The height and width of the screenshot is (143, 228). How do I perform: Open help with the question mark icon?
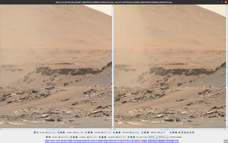click(182, 133)
